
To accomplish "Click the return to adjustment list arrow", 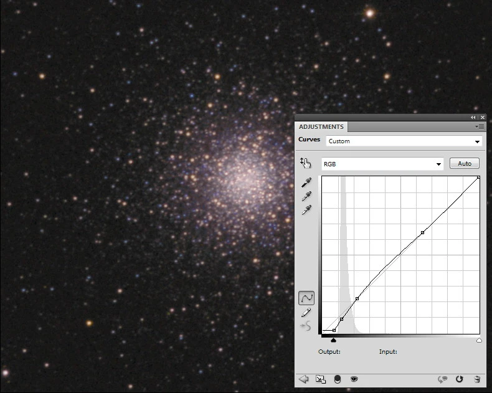I will pos(304,379).
